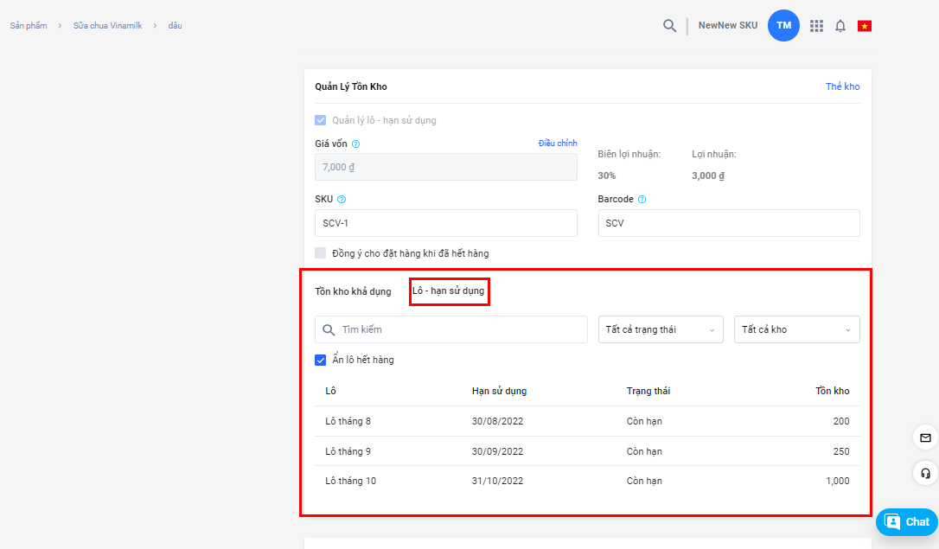Click the TM user avatar
The image size is (939, 549).
point(783,26)
